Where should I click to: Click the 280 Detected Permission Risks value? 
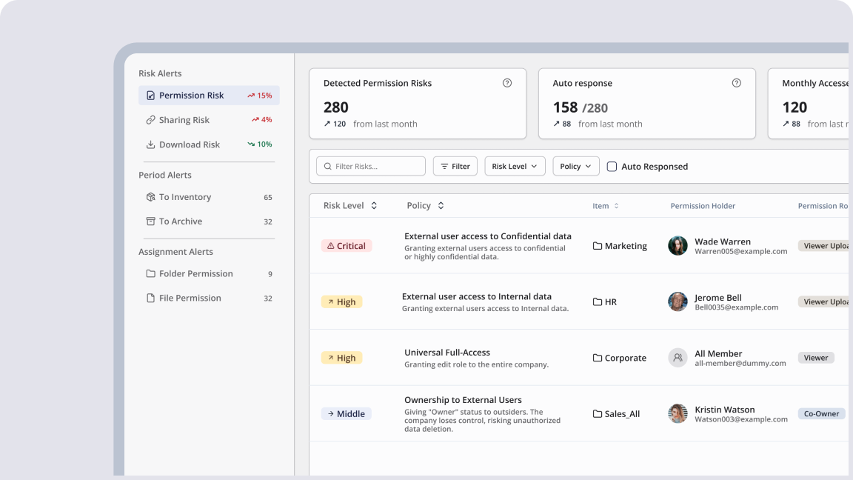pyautogui.click(x=335, y=107)
